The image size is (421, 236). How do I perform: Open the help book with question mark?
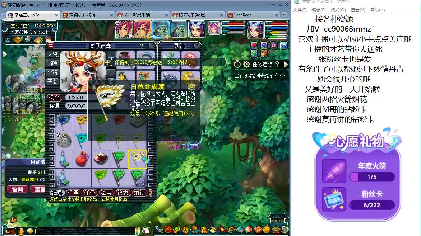(39, 40)
